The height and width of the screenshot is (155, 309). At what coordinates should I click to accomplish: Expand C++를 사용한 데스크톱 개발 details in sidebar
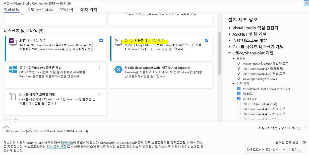230,47
